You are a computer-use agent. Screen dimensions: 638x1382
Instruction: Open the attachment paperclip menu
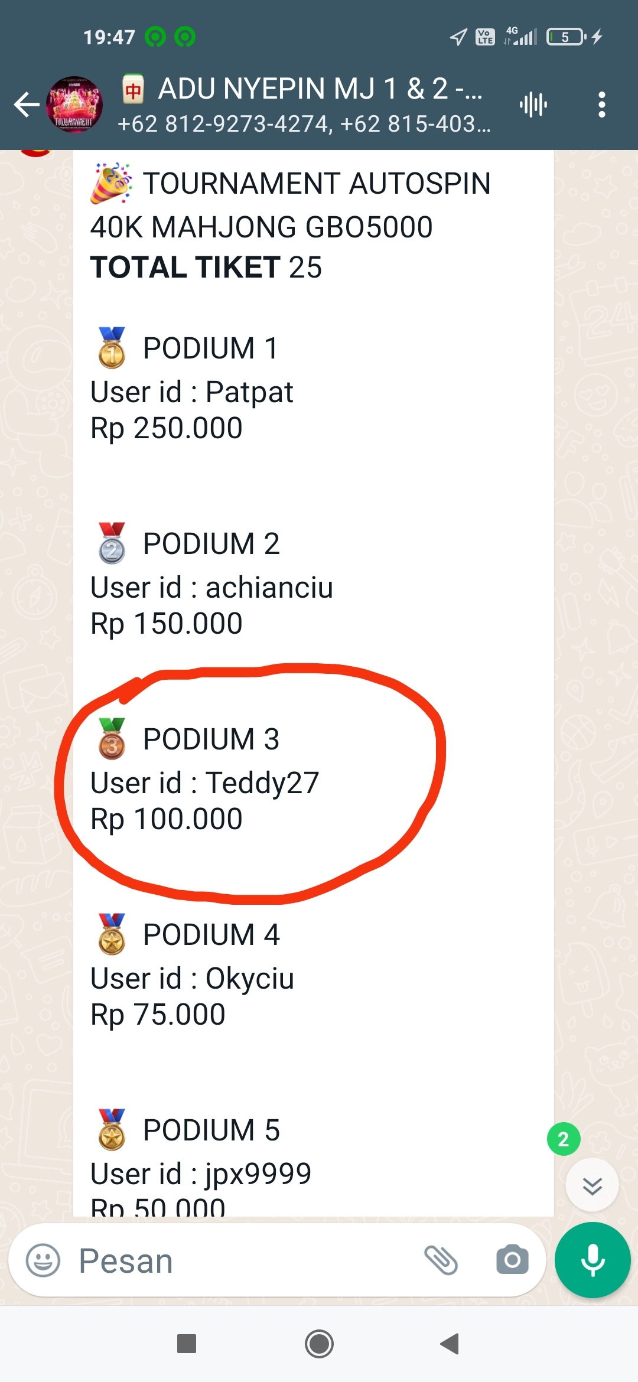click(441, 1261)
